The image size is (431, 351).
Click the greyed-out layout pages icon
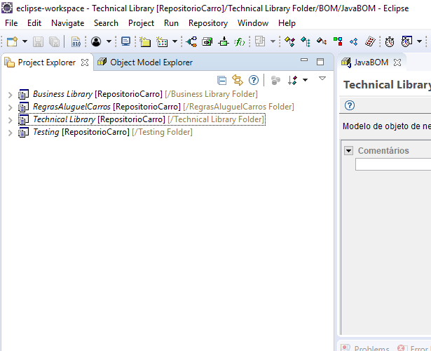point(260,41)
